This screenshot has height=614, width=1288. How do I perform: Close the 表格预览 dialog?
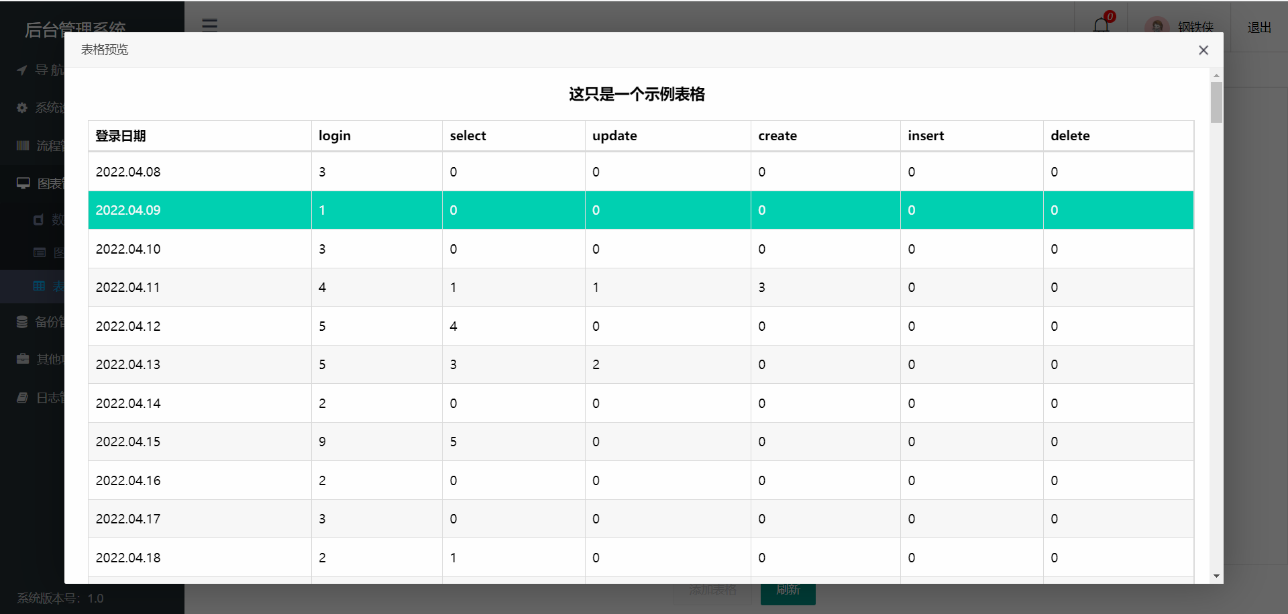[1203, 50]
